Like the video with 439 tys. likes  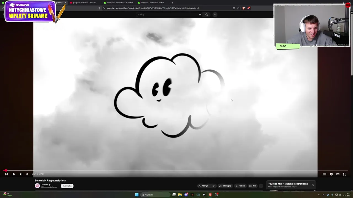coord(203,186)
